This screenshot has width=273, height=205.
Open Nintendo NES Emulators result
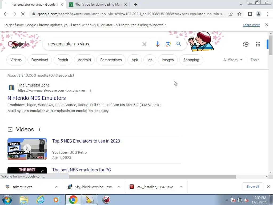coord(37,98)
